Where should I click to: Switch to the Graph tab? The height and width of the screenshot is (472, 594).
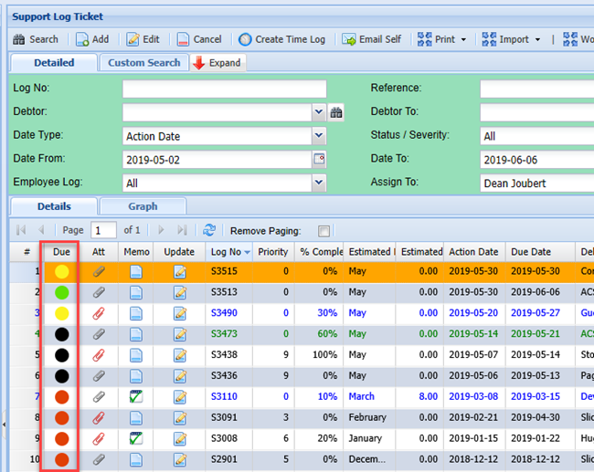[143, 206]
